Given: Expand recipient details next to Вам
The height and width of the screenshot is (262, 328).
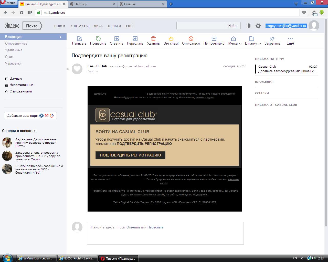Looking at the screenshot, I should click(97, 71).
